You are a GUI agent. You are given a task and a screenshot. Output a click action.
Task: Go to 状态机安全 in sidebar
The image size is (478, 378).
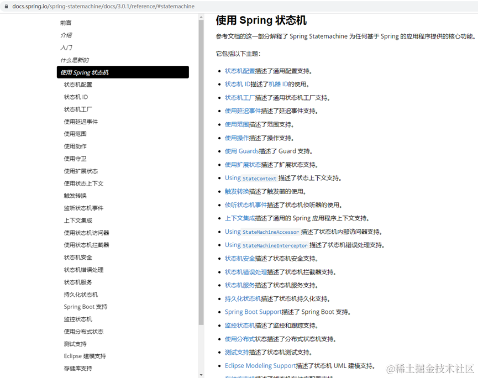(78, 258)
